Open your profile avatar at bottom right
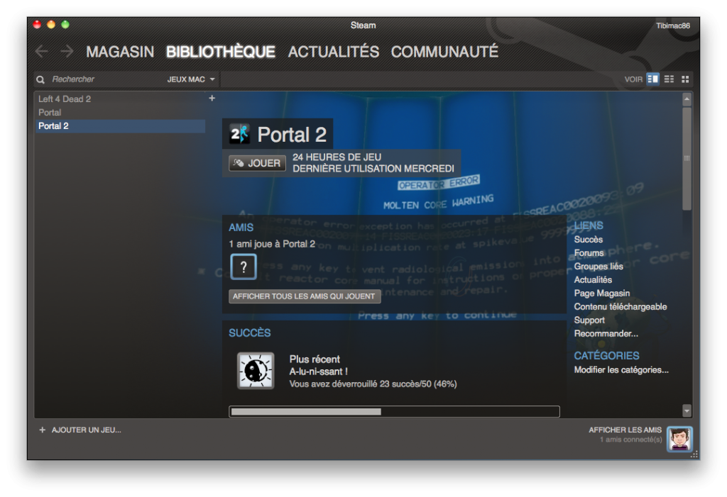The width and height of the screenshot is (727, 497). 679,439
